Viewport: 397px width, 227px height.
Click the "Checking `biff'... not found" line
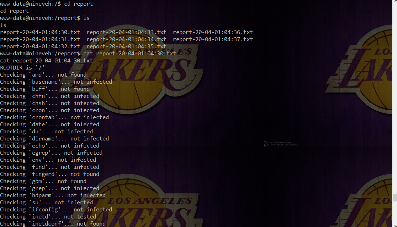point(45,89)
